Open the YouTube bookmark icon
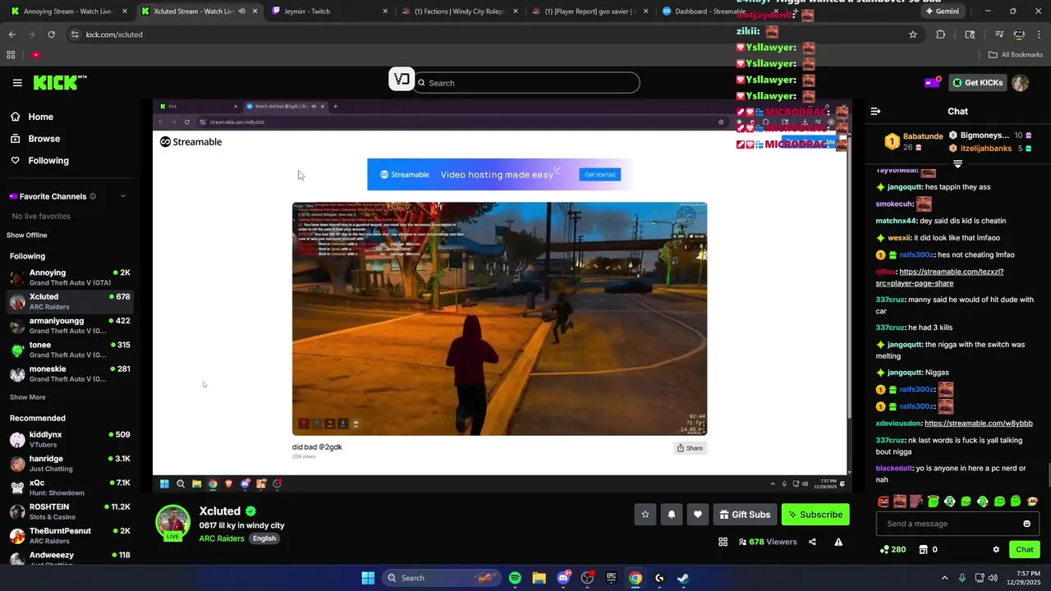 36,55
